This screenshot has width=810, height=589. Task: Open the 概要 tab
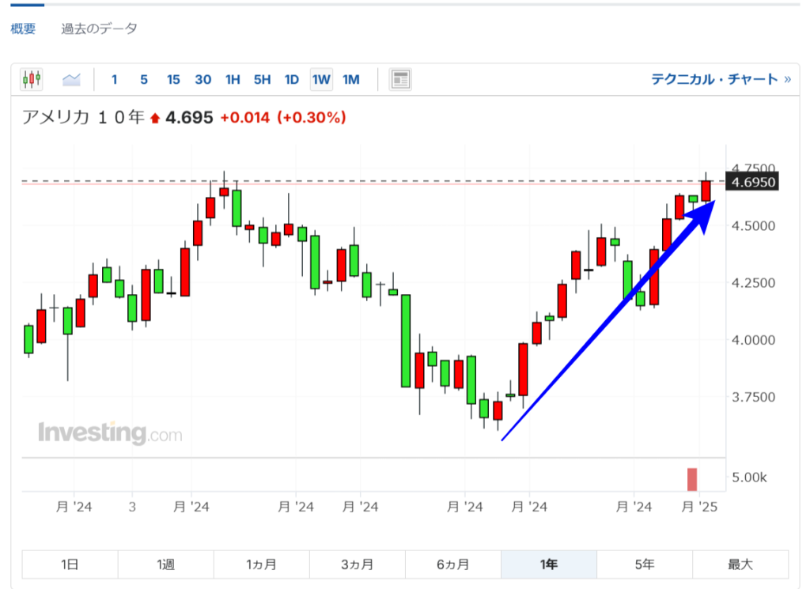coord(23,28)
